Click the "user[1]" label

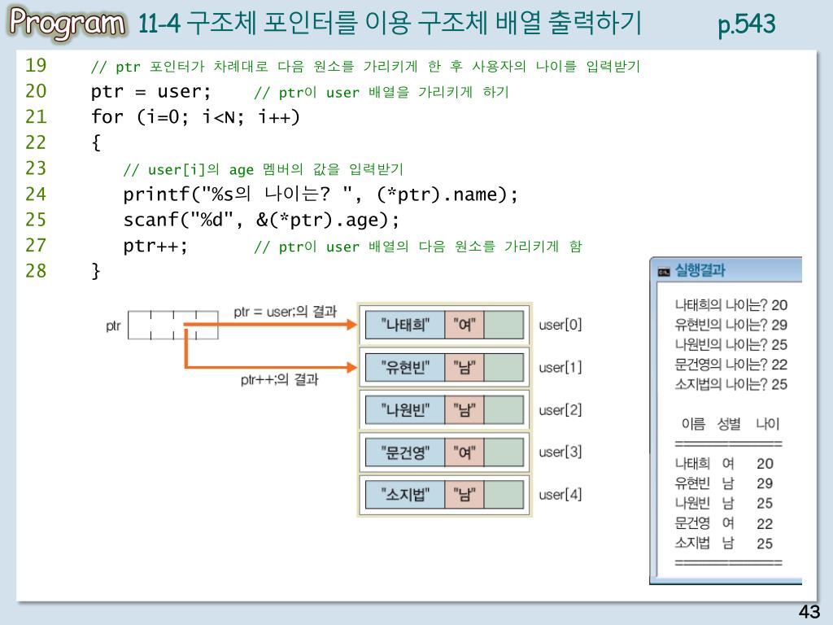[x=560, y=367]
